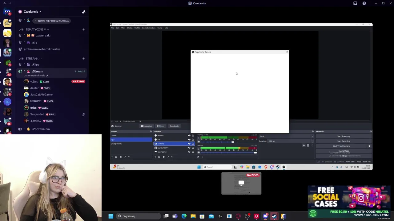Toggle visibility of the ligalauncehrf source
394x221 pixels.
(x=189, y=148)
